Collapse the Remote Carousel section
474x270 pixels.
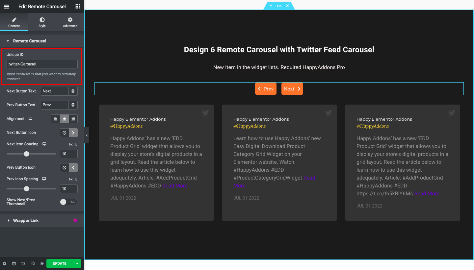(8, 41)
